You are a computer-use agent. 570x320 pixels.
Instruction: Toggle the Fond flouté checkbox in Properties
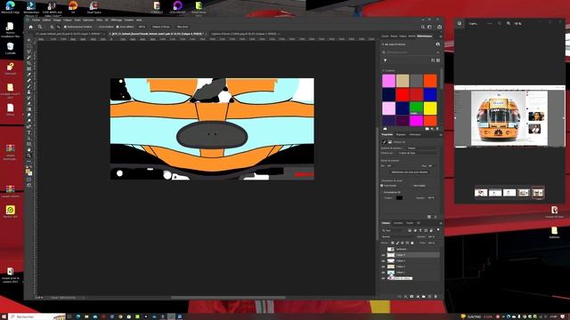382,186
